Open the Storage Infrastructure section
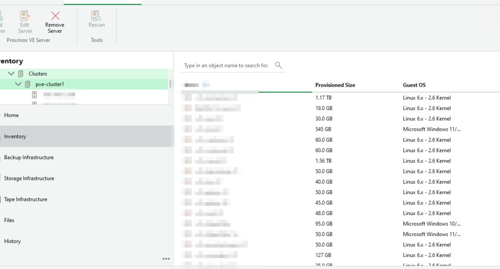This screenshot has height=269, width=500. pyautogui.click(x=29, y=178)
